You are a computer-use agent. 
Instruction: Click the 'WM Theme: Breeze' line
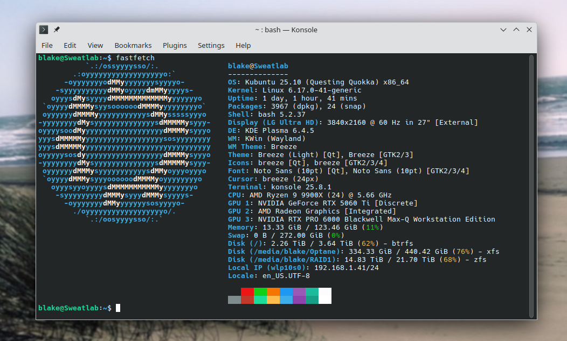tap(262, 146)
